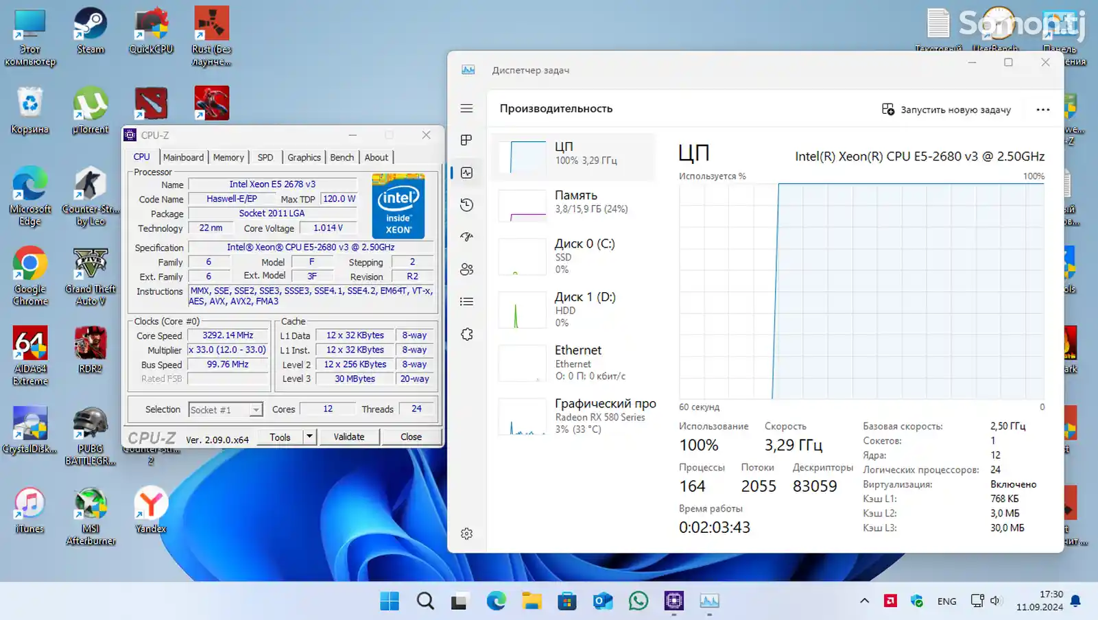Click CPU utilization graph in Task Manager
The image size is (1098, 620).
[x=861, y=291]
